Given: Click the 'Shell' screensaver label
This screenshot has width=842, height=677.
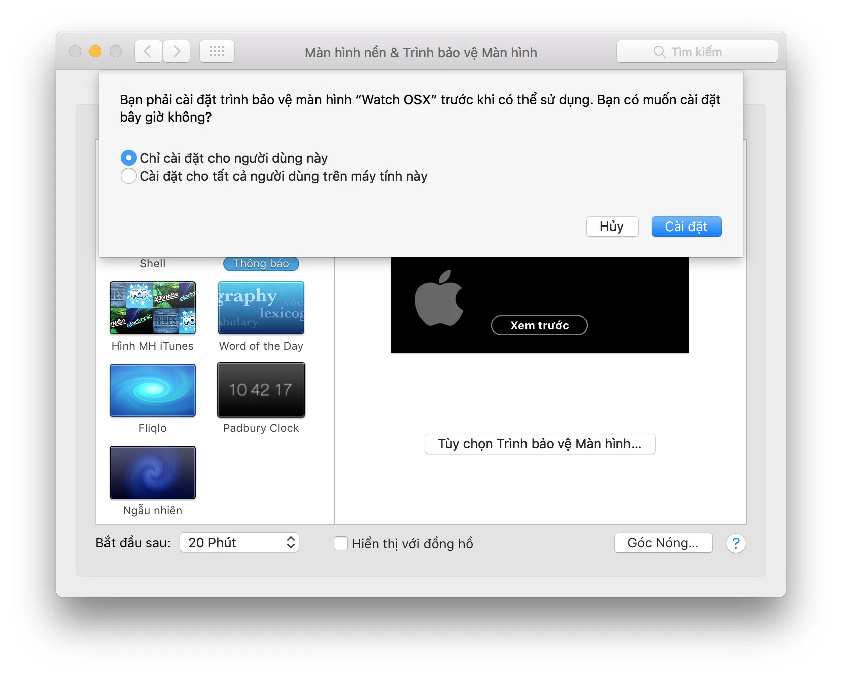Looking at the screenshot, I should coord(153,264).
